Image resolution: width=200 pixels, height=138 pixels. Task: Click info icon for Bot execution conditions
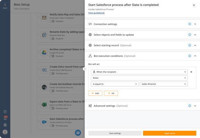point(190,56)
